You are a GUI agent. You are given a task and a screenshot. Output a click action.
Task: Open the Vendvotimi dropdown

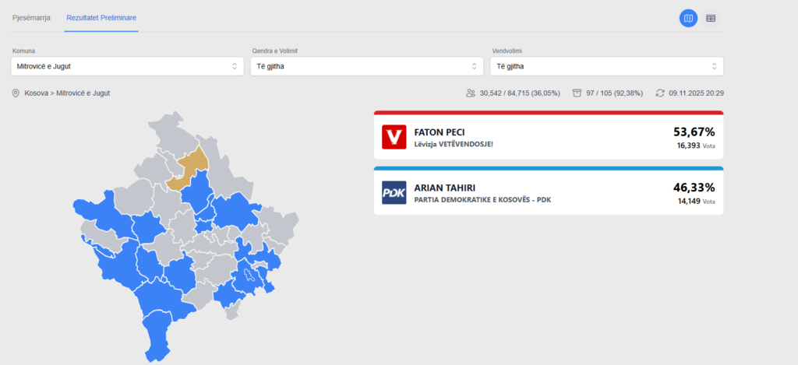coord(606,66)
